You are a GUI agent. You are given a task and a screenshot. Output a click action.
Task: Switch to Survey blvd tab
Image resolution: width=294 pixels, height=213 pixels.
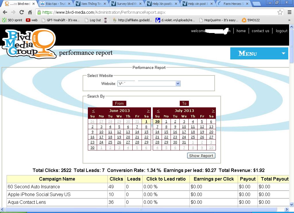[127, 3]
